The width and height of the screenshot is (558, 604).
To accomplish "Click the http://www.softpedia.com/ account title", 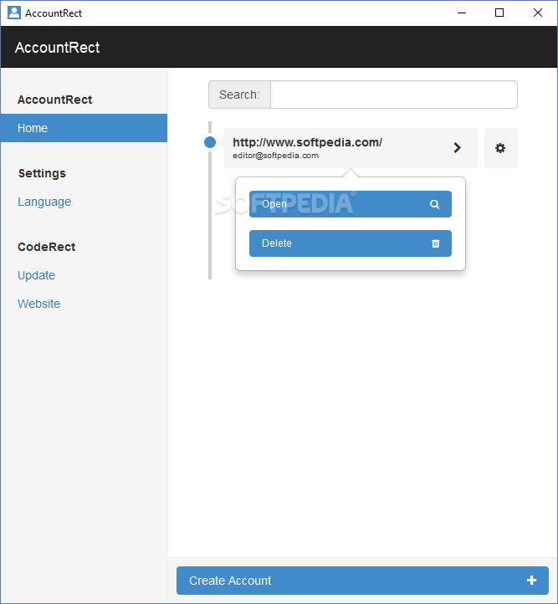I will tap(307, 142).
